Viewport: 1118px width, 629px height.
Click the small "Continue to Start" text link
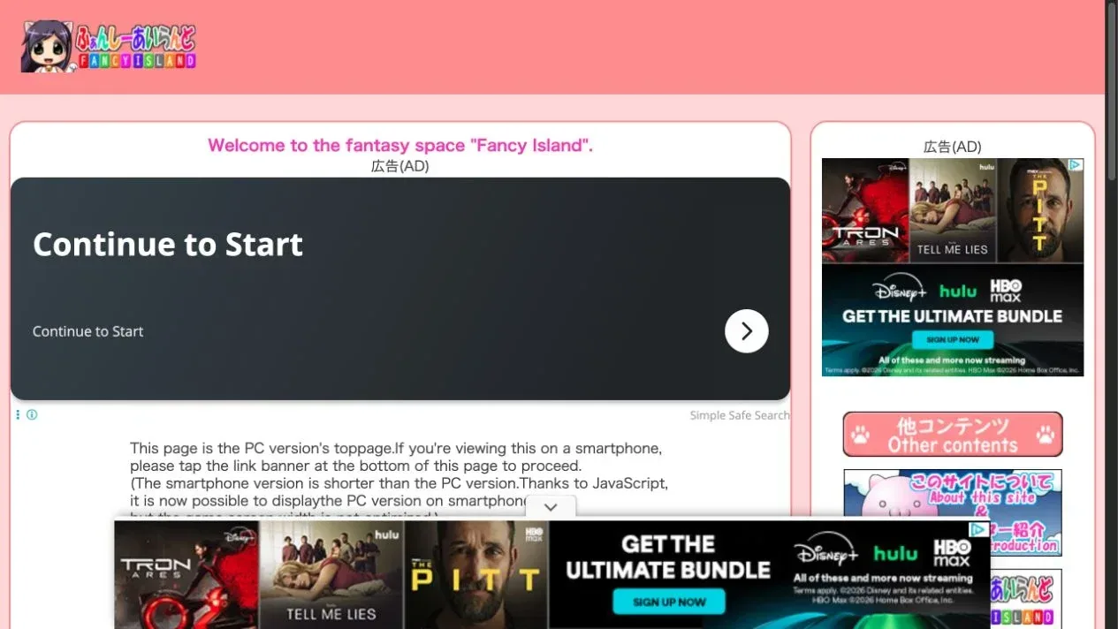pyautogui.click(x=87, y=331)
